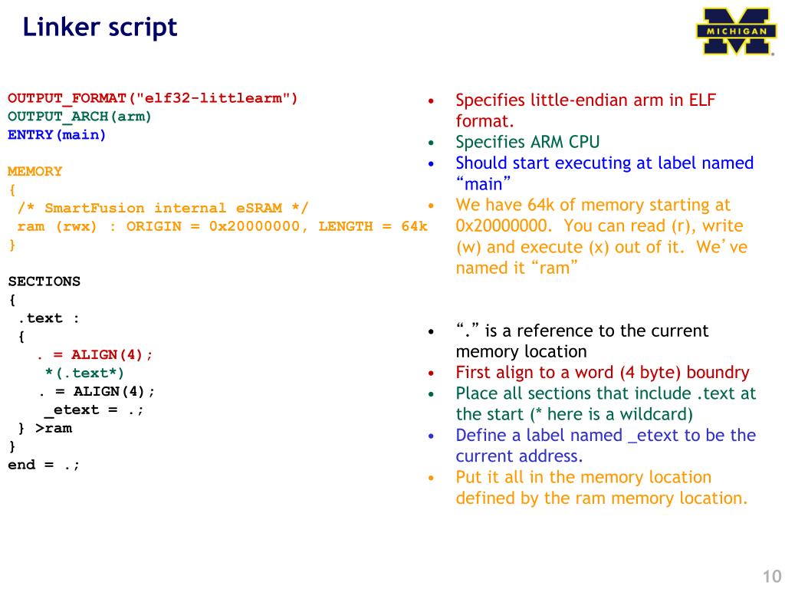Click the SECTIONS keyword
The image size is (785, 589).
(44, 281)
